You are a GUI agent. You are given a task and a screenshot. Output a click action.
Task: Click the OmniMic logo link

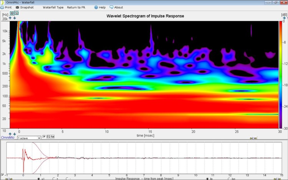coord(8,137)
